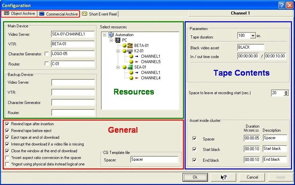The width and height of the screenshot is (295, 185).
Task: Click red arrow icon beside CHANNEL4
Action: click(x=136, y=78)
